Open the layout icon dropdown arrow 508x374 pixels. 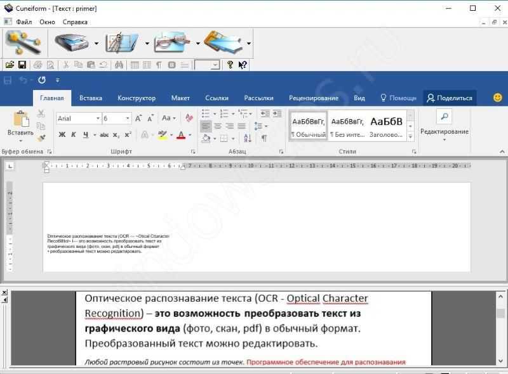click(x=147, y=43)
